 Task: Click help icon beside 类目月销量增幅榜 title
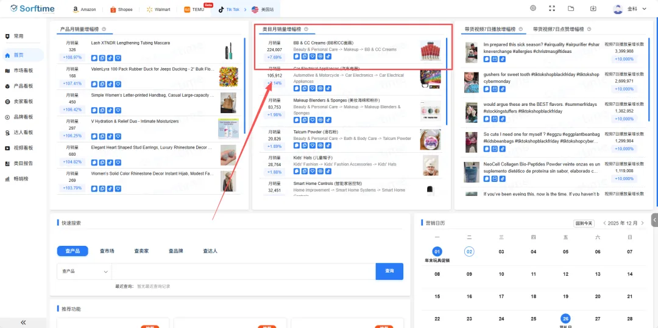(x=306, y=29)
